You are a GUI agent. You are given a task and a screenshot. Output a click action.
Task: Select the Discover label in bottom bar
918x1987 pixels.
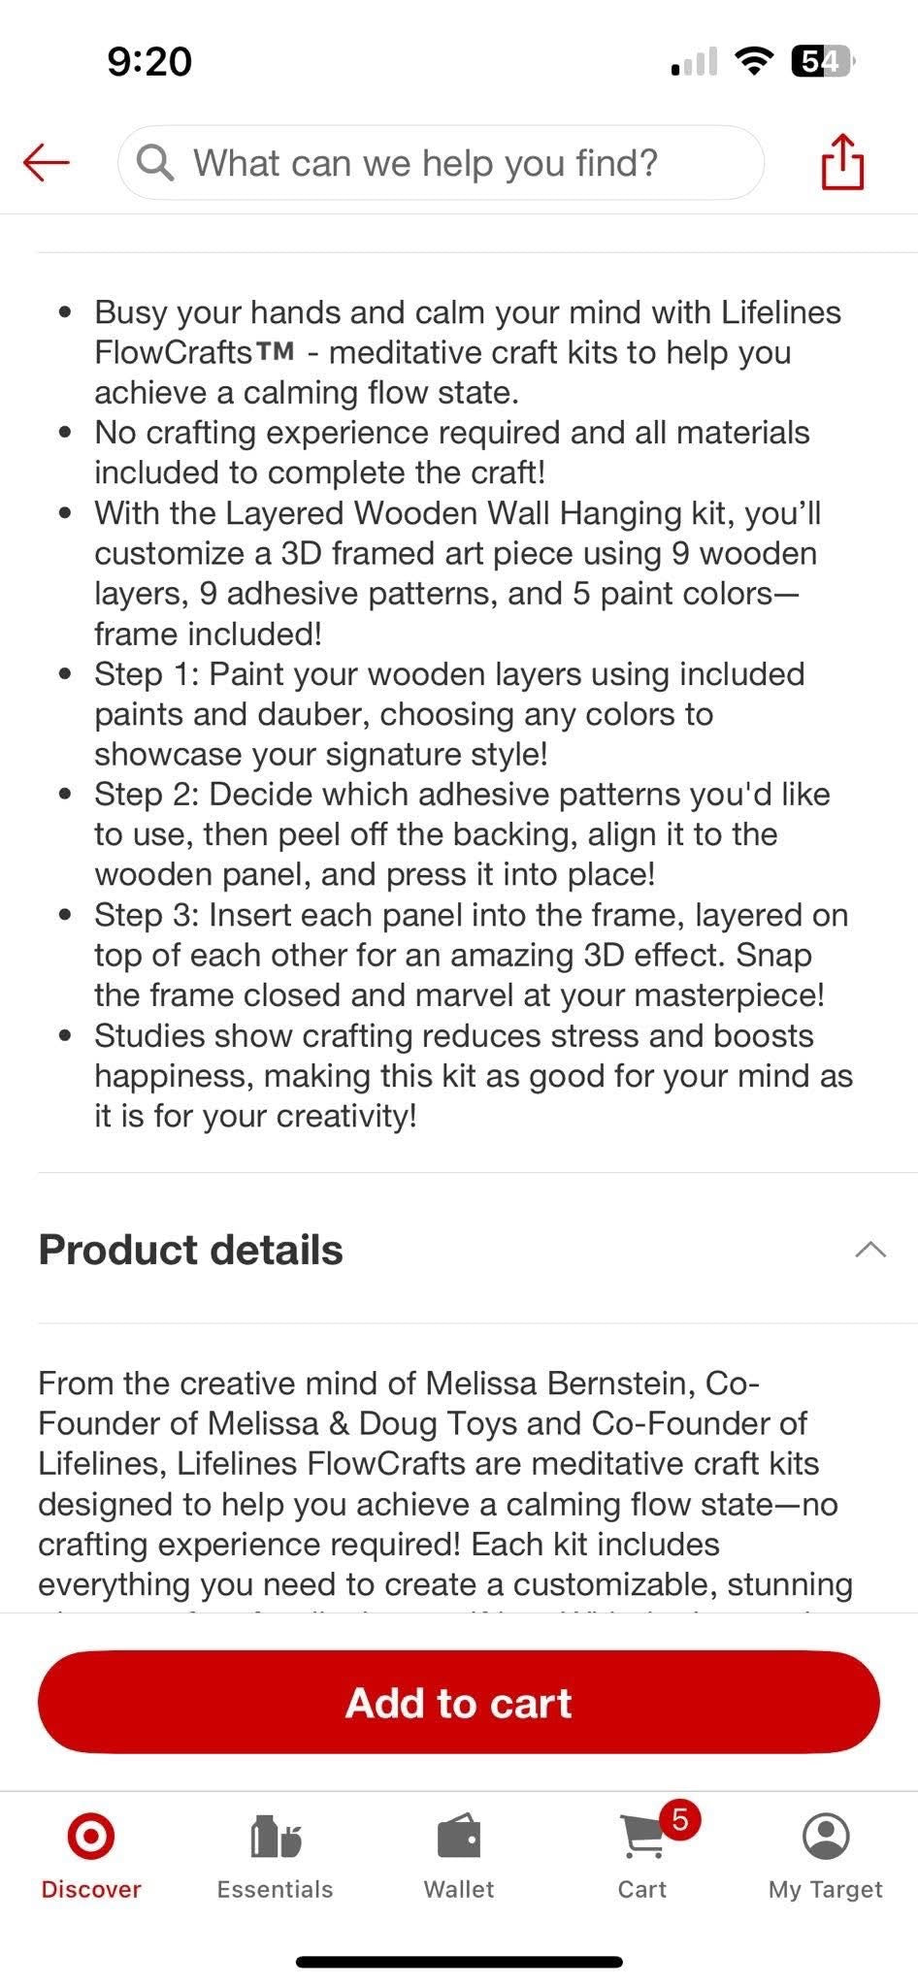91,1889
